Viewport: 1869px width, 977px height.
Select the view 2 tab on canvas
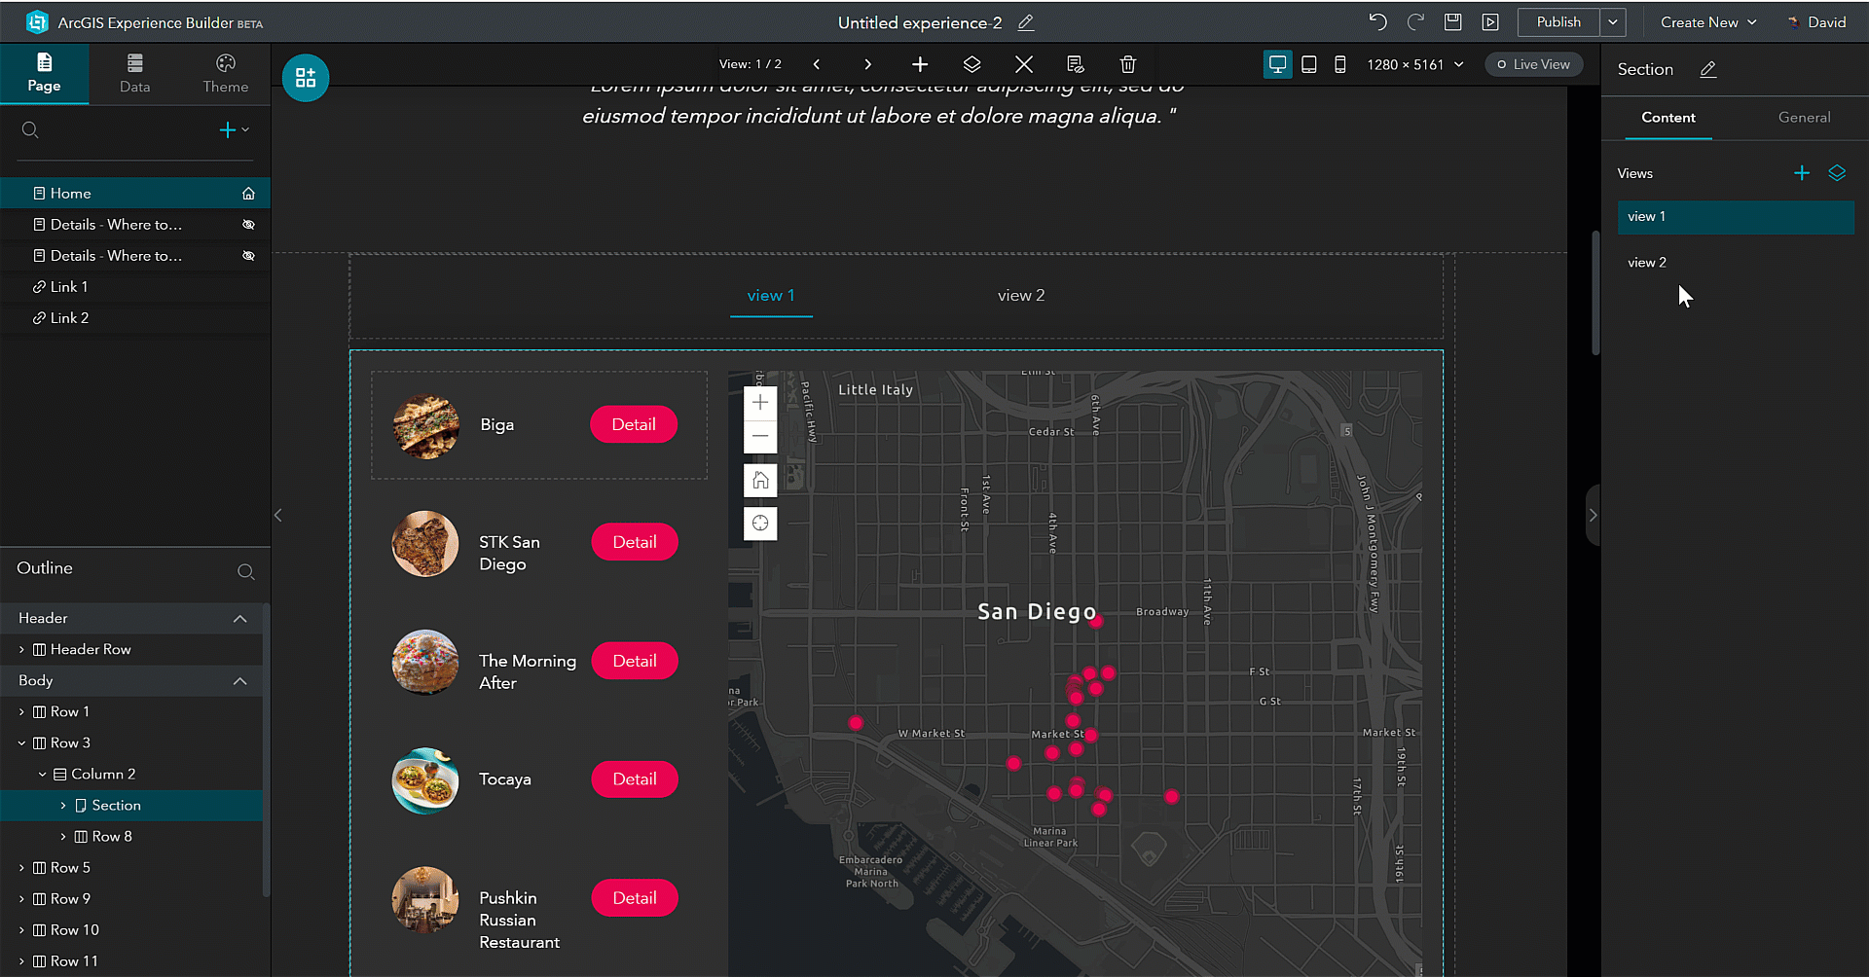tap(1021, 296)
